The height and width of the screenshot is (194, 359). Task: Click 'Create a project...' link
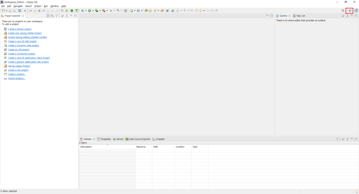coord(17,74)
